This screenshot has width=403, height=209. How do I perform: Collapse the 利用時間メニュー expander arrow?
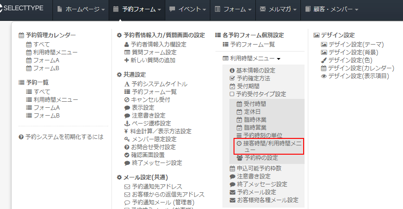coord(279,59)
